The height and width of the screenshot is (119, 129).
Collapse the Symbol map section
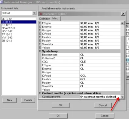40,51
